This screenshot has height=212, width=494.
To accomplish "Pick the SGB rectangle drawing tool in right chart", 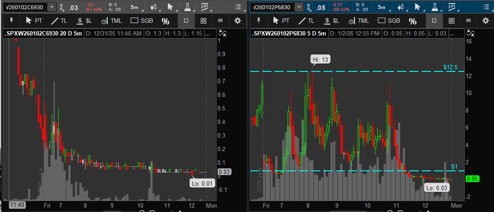I will click(389, 21).
